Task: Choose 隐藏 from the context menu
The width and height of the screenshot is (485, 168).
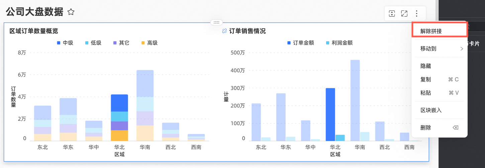Action: tap(439, 66)
